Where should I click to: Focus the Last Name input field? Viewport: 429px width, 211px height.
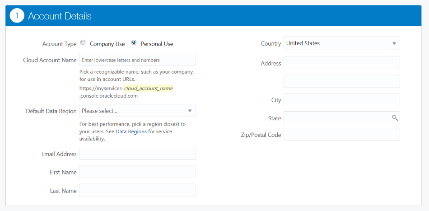pos(137,190)
